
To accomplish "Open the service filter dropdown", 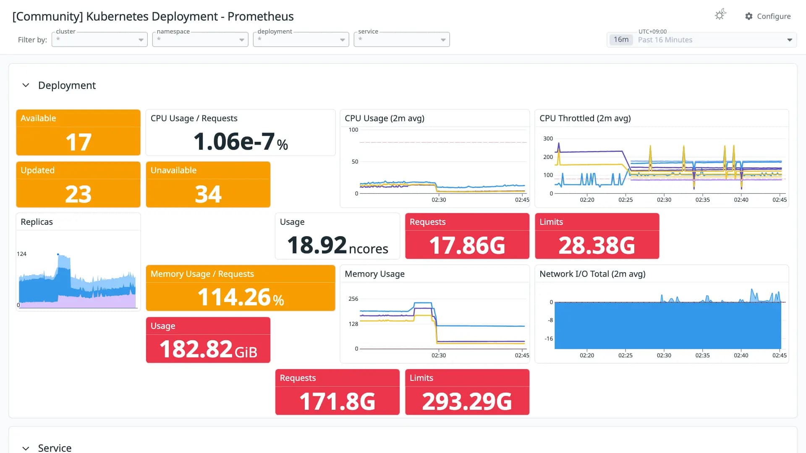I will coord(402,39).
